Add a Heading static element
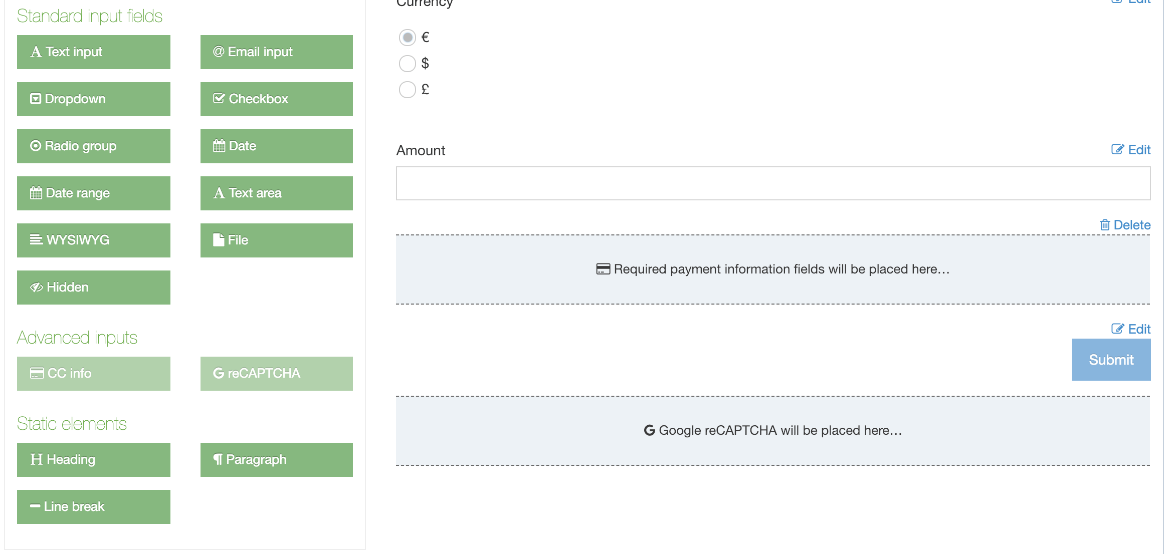The width and height of the screenshot is (1172, 554). [93, 460]
